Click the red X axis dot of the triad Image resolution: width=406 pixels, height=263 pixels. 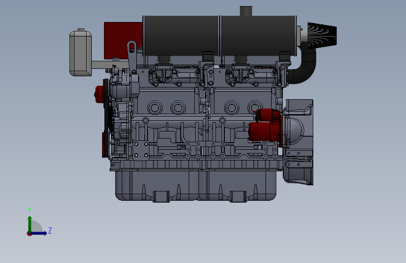point(29,234)
